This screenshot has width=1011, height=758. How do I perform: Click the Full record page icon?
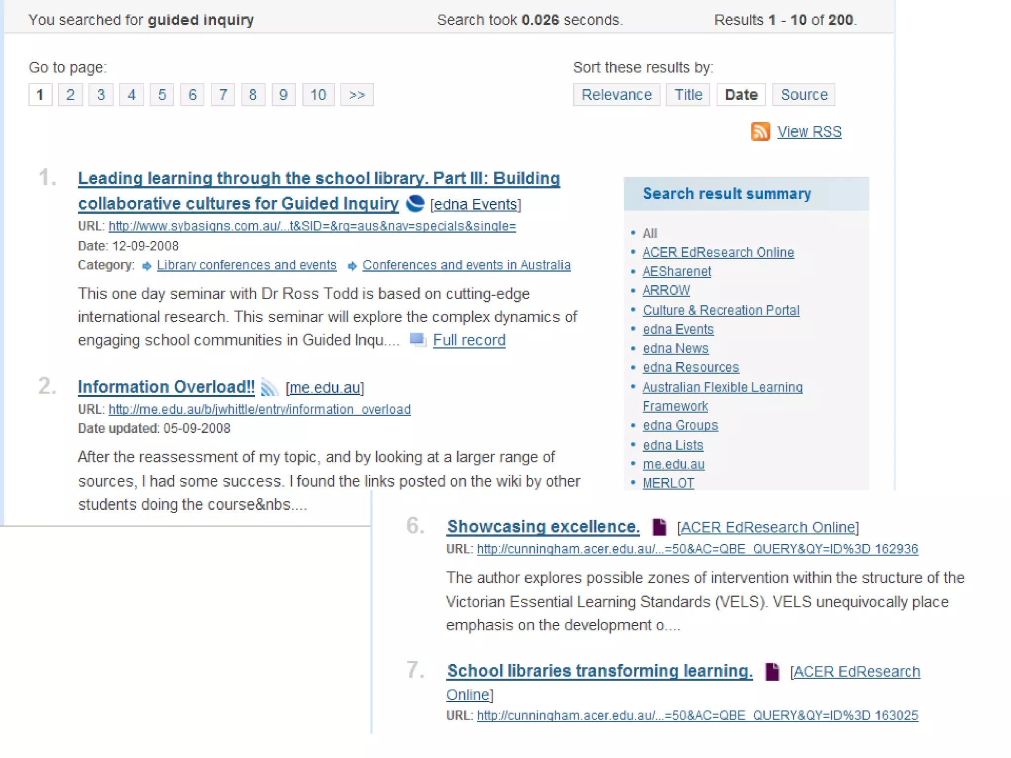coord(418,340)
